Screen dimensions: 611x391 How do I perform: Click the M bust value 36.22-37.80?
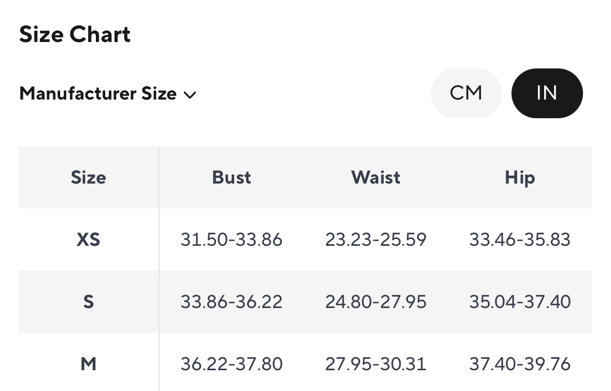tap(232, 364)
